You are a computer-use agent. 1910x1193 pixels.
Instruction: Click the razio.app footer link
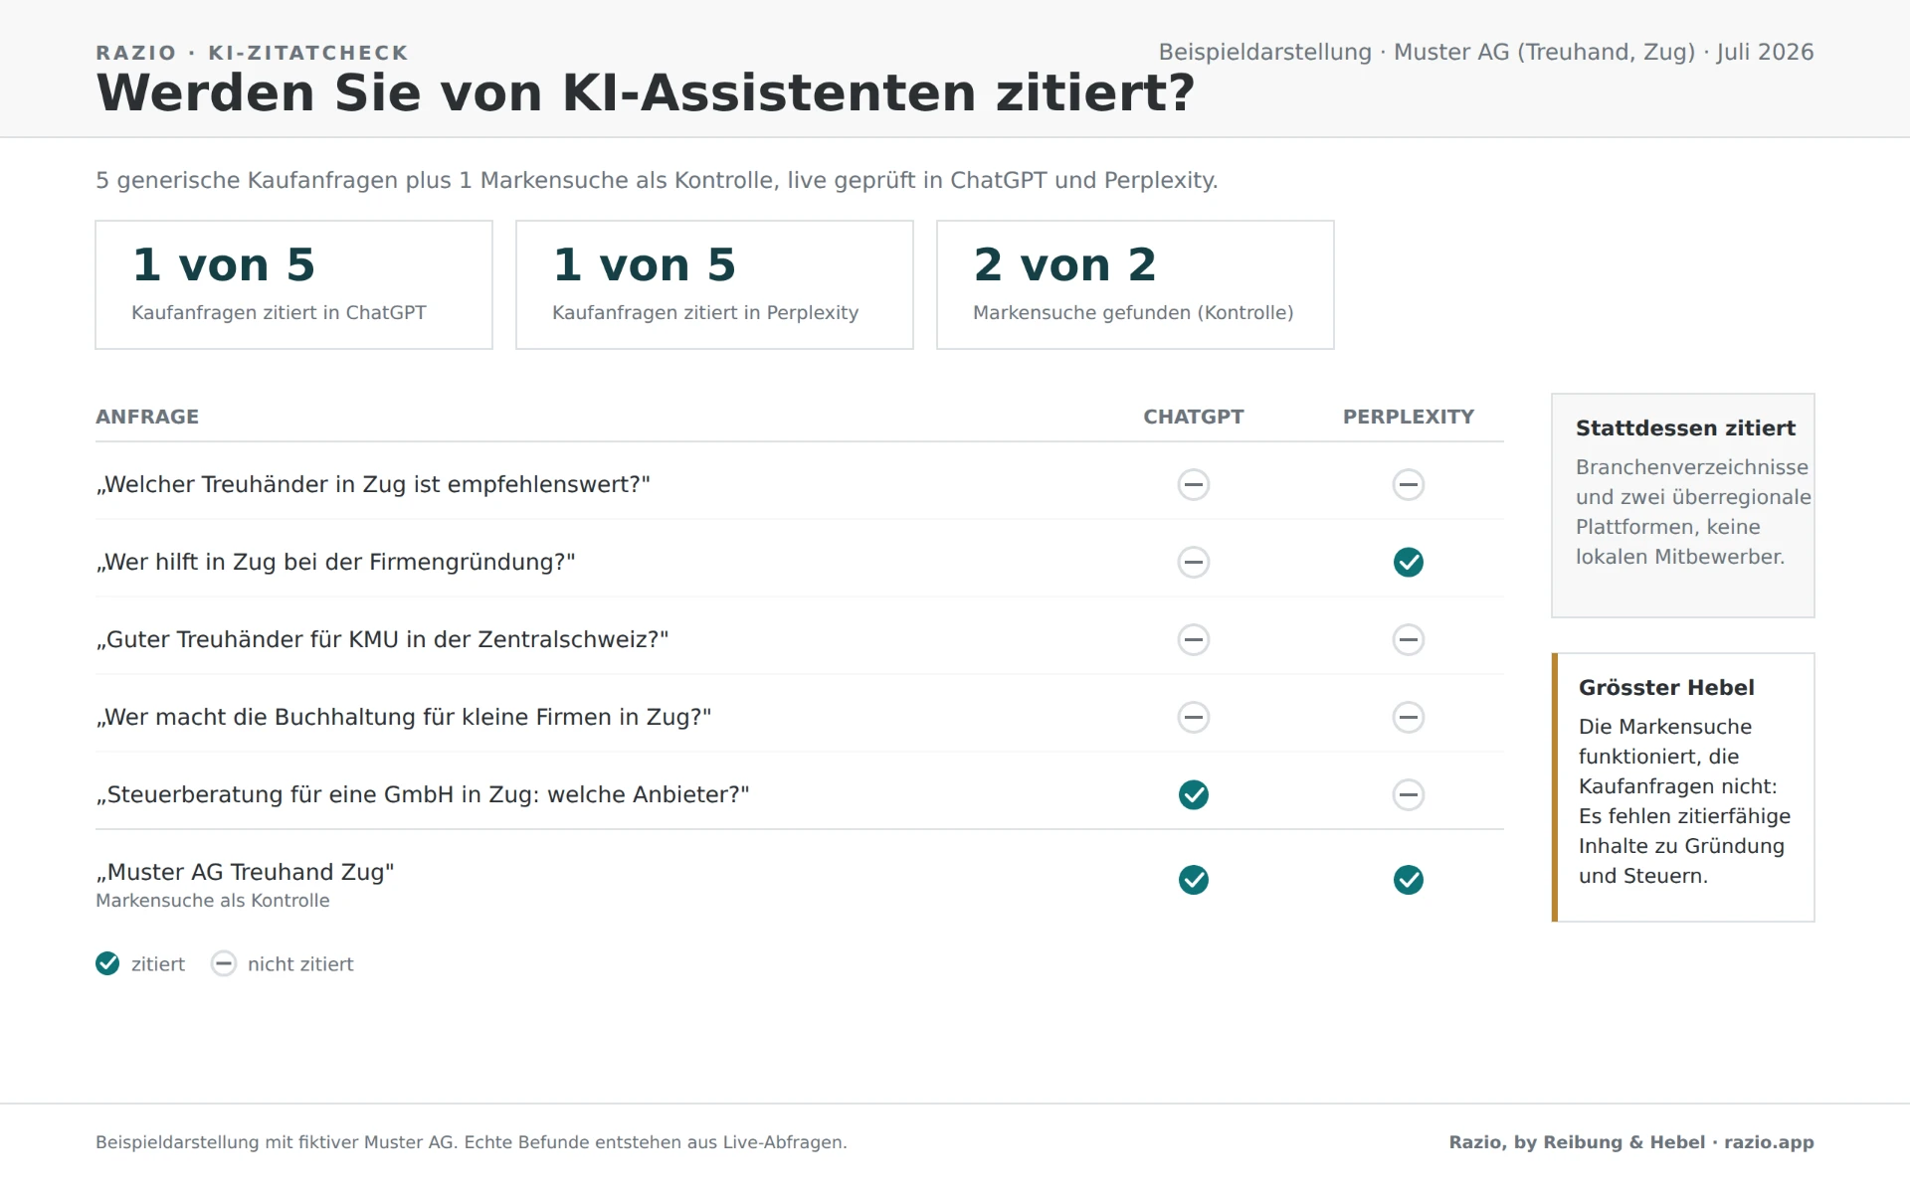(1769, 1142)
